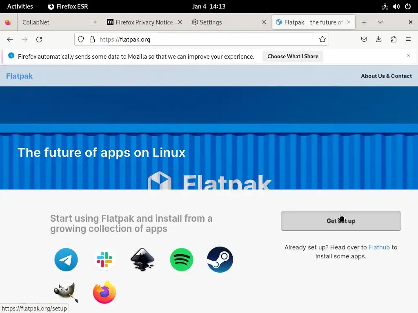Click the heading The future of apps on Linux
The width and height of the screenshot is (418, 313).
101,152
